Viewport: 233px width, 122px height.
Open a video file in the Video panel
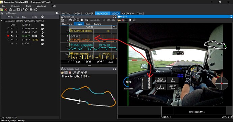tap(119, 20)
